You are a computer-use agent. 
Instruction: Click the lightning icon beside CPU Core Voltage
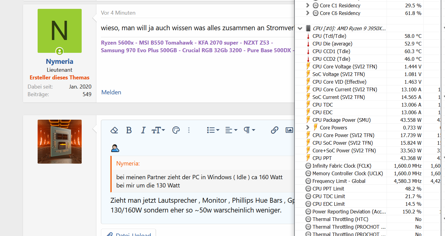coord(308,67)
